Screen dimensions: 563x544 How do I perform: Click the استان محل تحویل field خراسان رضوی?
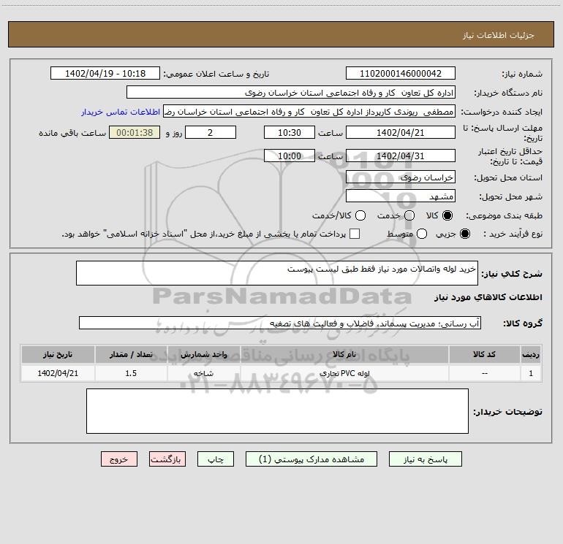click(401, 177)
